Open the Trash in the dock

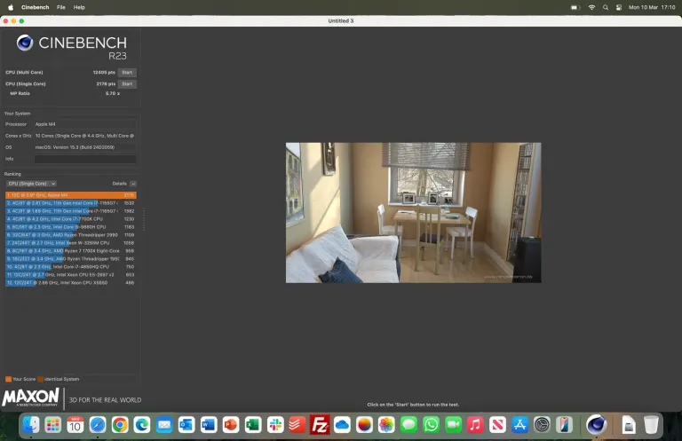[x=651, y=425]
